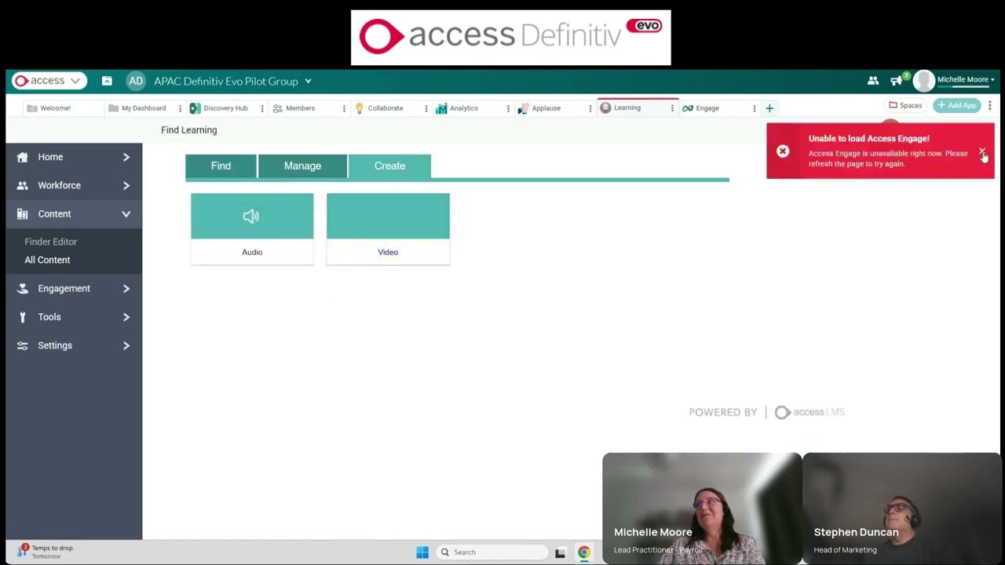This screenshot has height=565, width=1005.
Task: Dismiss the Unable to load Access Engage alert
Action: pos(981,151)
